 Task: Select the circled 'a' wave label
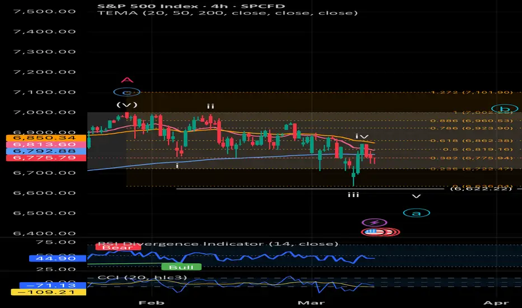(417, 213)
